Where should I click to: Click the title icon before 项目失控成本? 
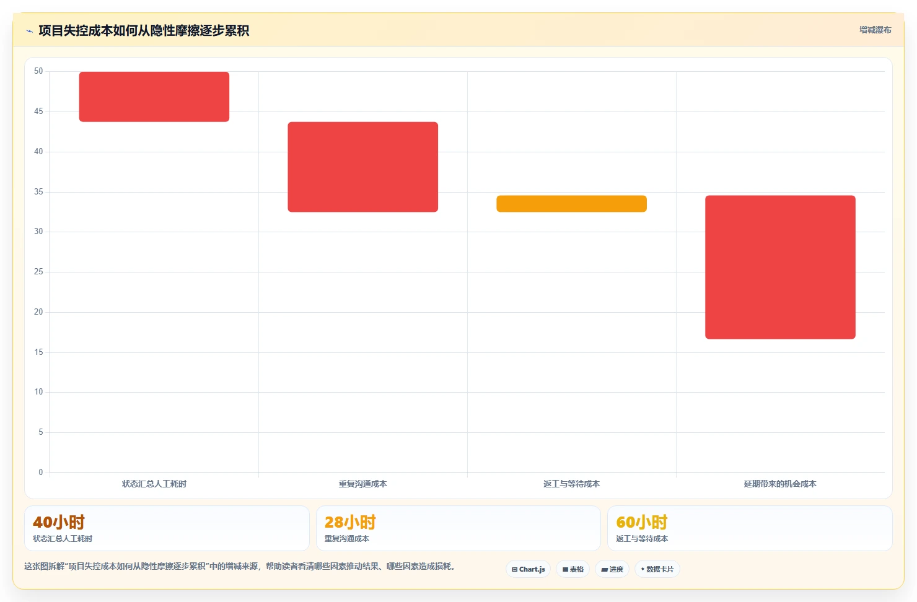(x=29, y=31)
